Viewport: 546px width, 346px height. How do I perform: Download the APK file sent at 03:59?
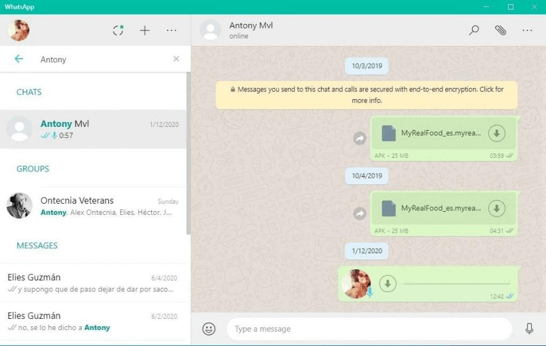click(x=496, y=133)
